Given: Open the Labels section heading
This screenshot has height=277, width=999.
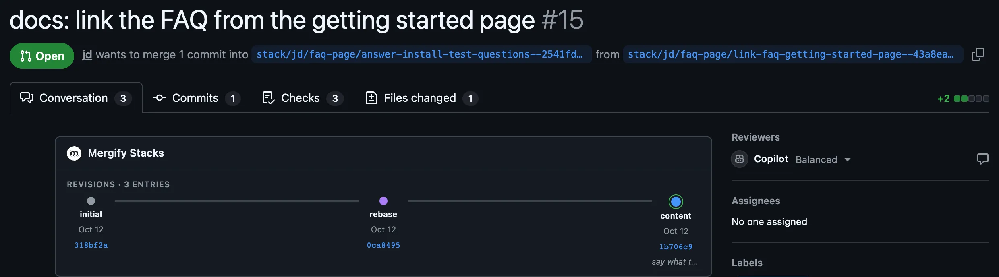Looking at the screenshot, I should click(x=747, y=263).
